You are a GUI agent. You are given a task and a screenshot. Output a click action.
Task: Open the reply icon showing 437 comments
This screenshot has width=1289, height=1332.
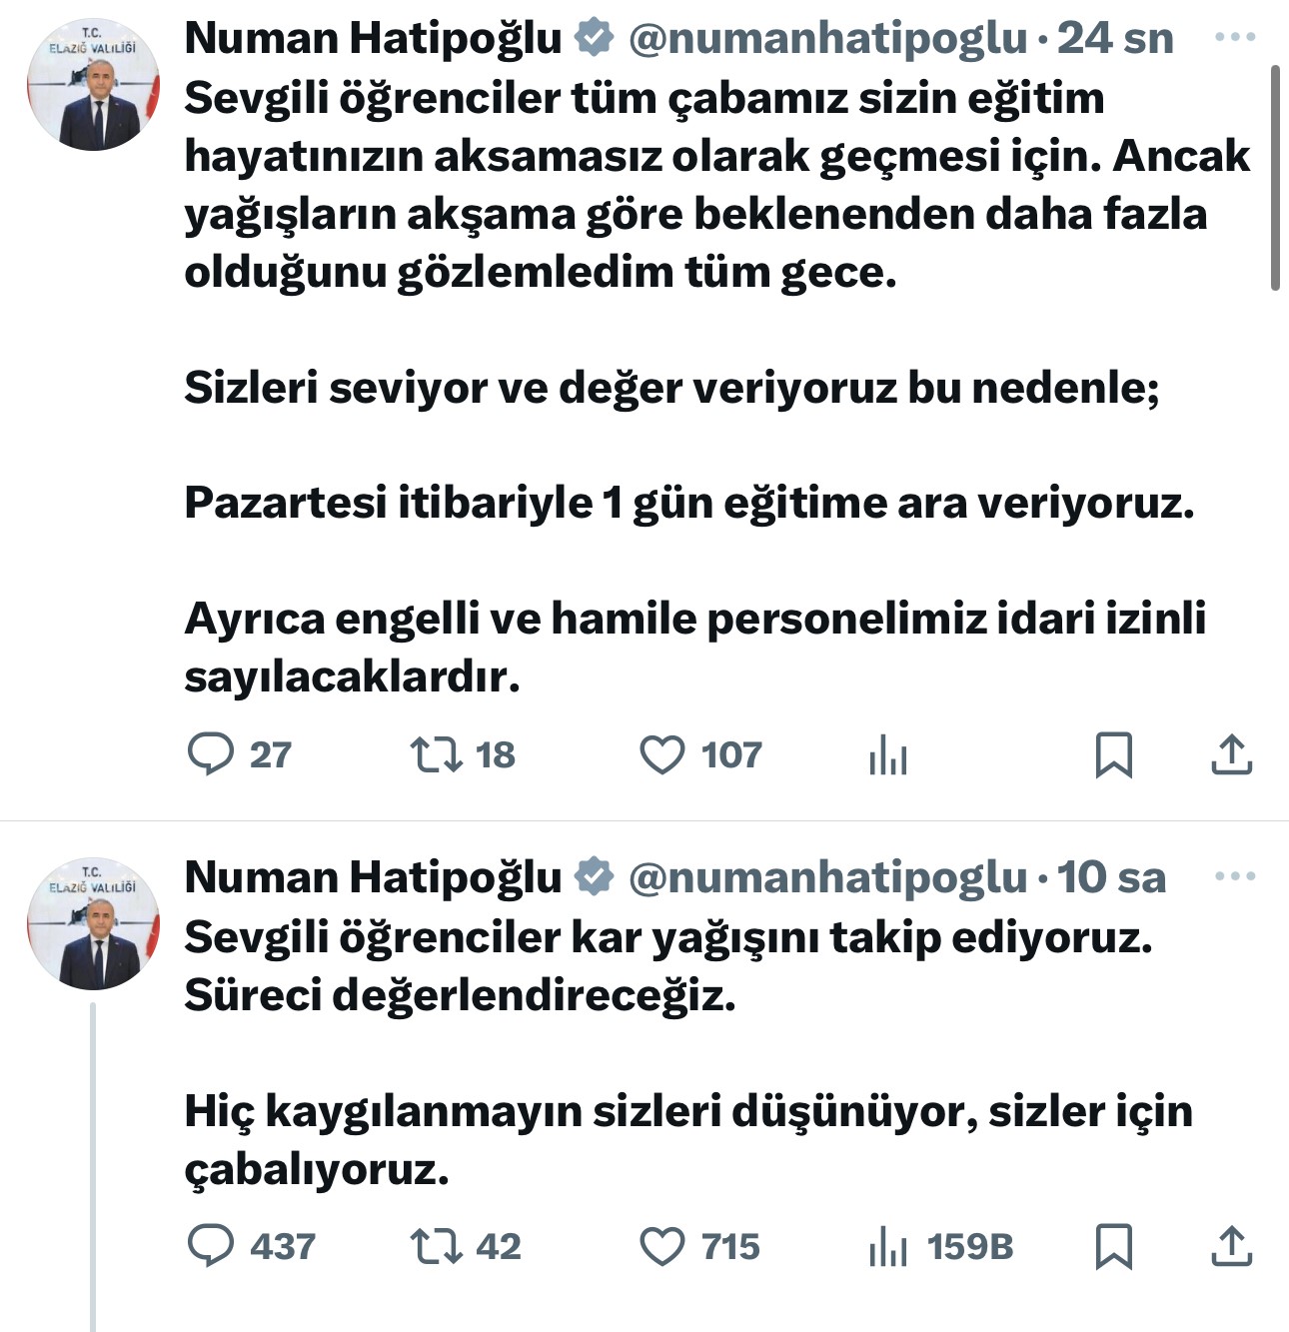coord(213,1246)
